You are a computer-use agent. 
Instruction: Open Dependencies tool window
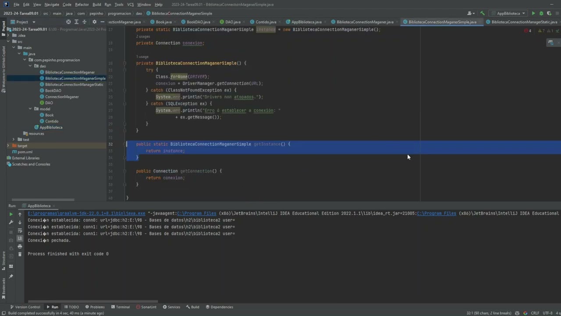click(219, 307)
